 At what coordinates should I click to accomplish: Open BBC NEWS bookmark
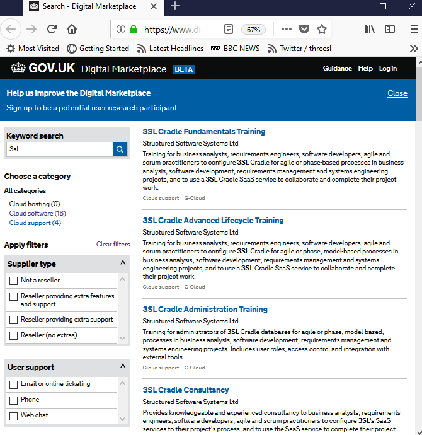tap(235, 49)
